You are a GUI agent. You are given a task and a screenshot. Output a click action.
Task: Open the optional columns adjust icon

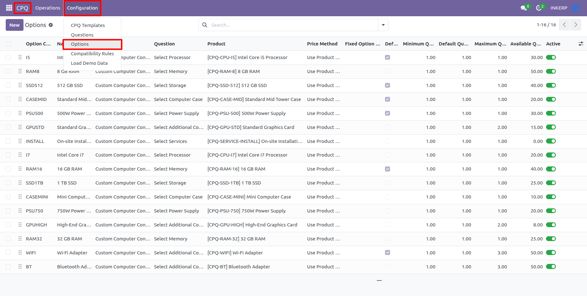[x=581, y=44]
